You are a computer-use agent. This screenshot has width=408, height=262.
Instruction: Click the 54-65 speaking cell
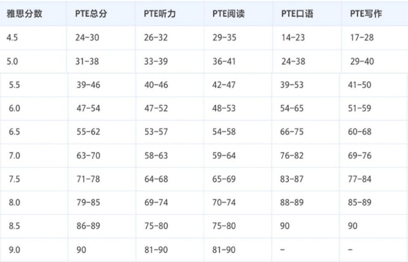click(x=292, y=108)
